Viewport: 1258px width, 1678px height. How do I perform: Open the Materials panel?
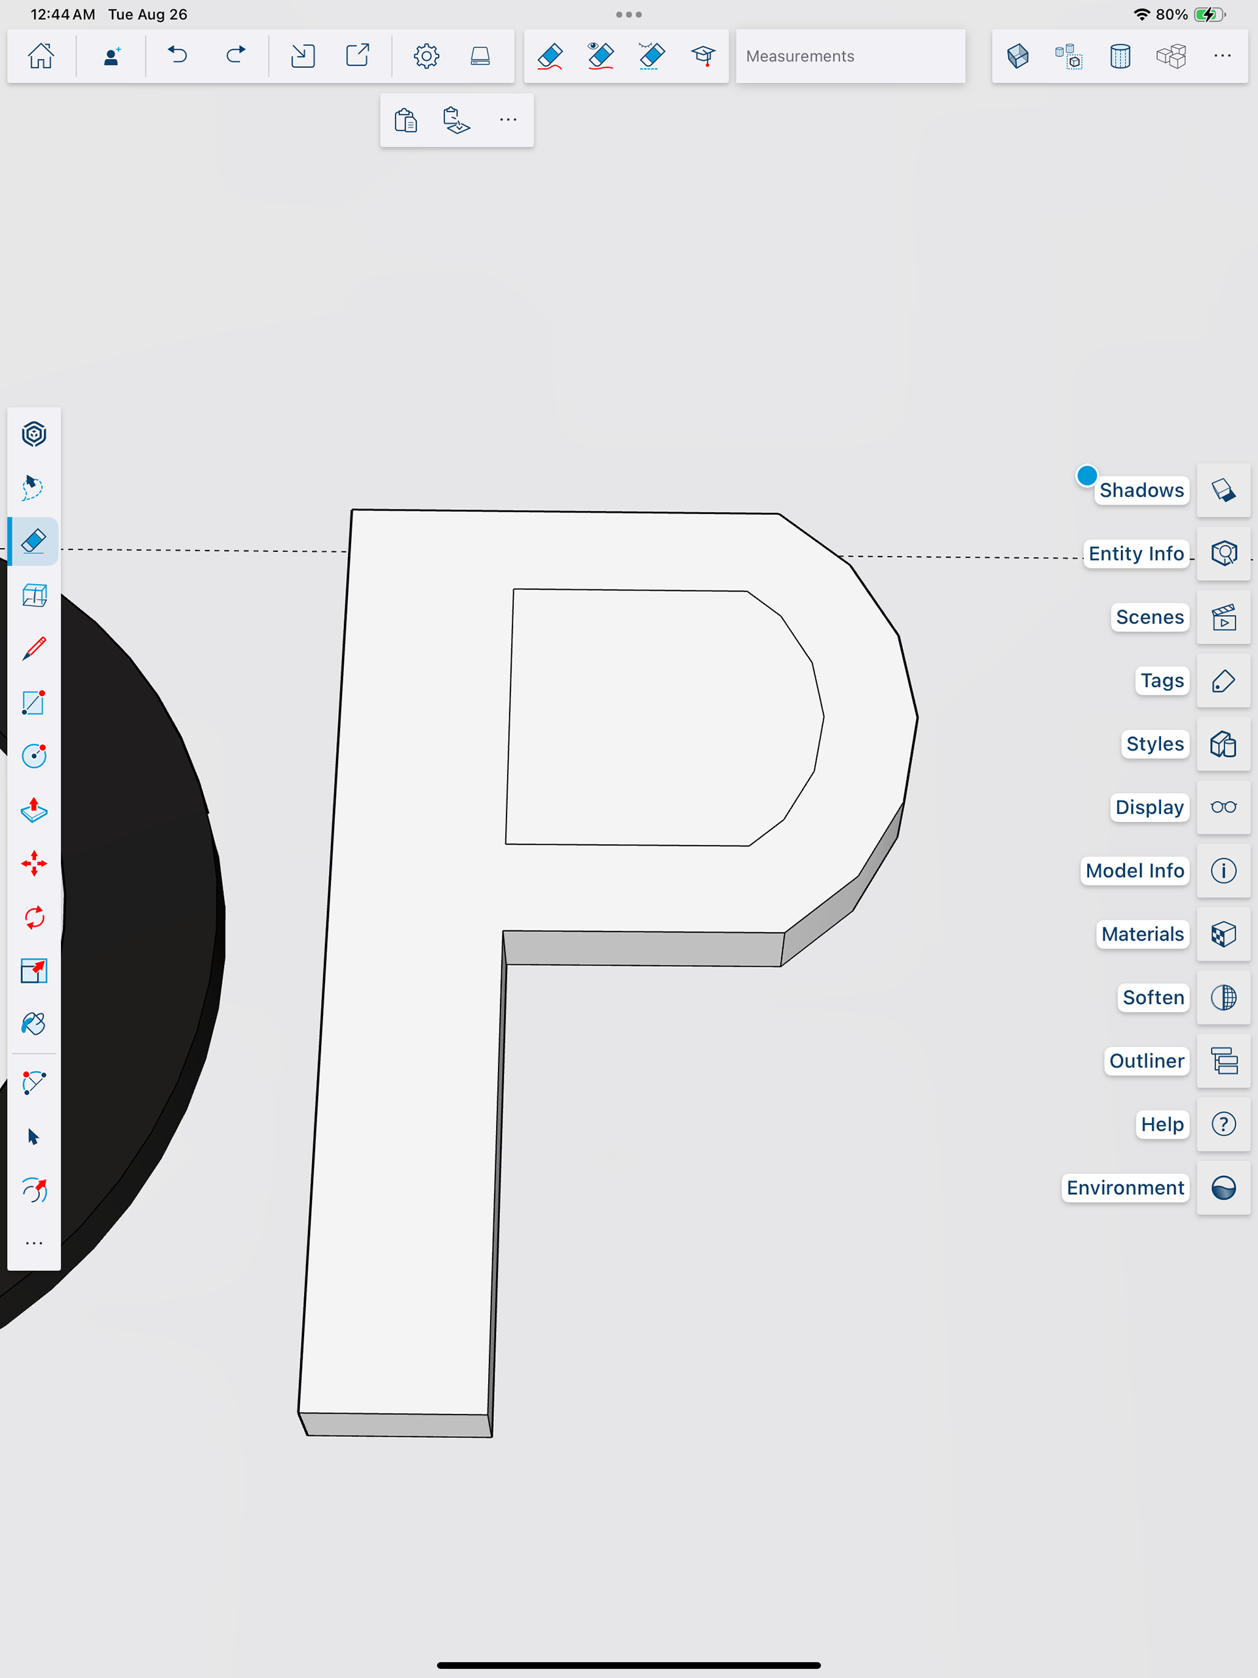pyautogui.click(x=1223, y=934)
